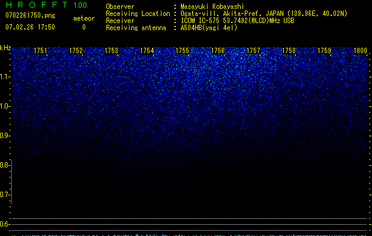Click the 1.1 kHz frequency label
This screenshot has width=372, height=236.
(5, 77)
